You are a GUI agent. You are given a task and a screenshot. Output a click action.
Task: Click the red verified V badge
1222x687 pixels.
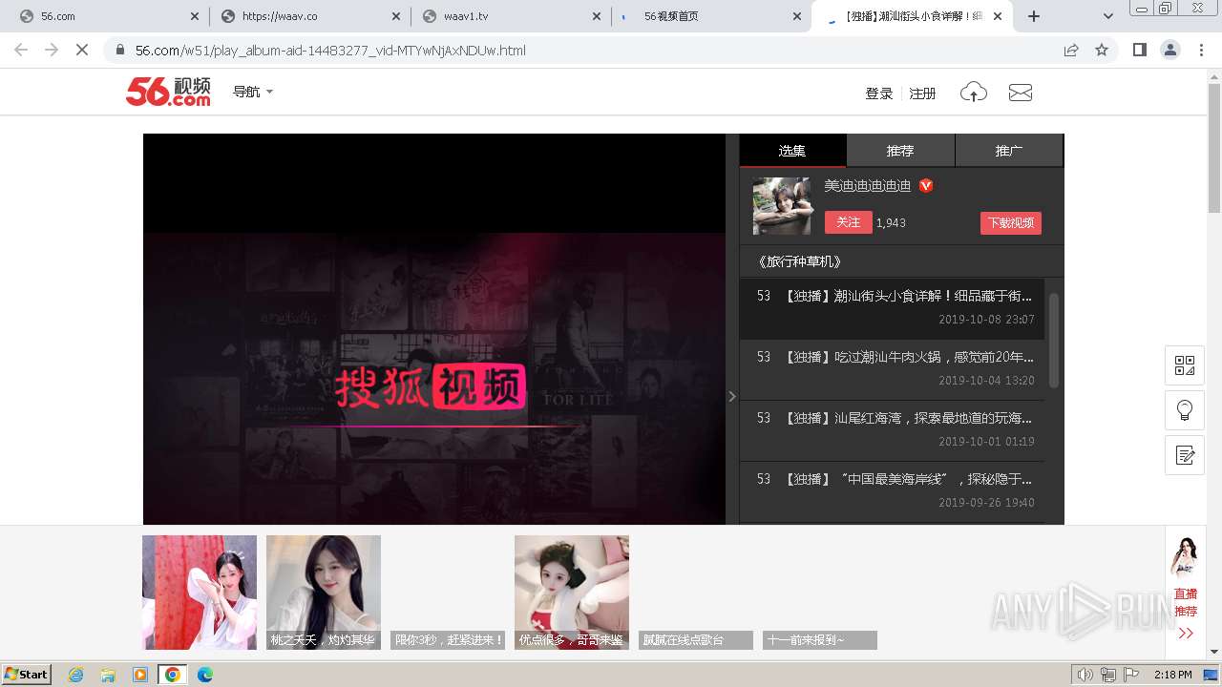click(926, 185)
